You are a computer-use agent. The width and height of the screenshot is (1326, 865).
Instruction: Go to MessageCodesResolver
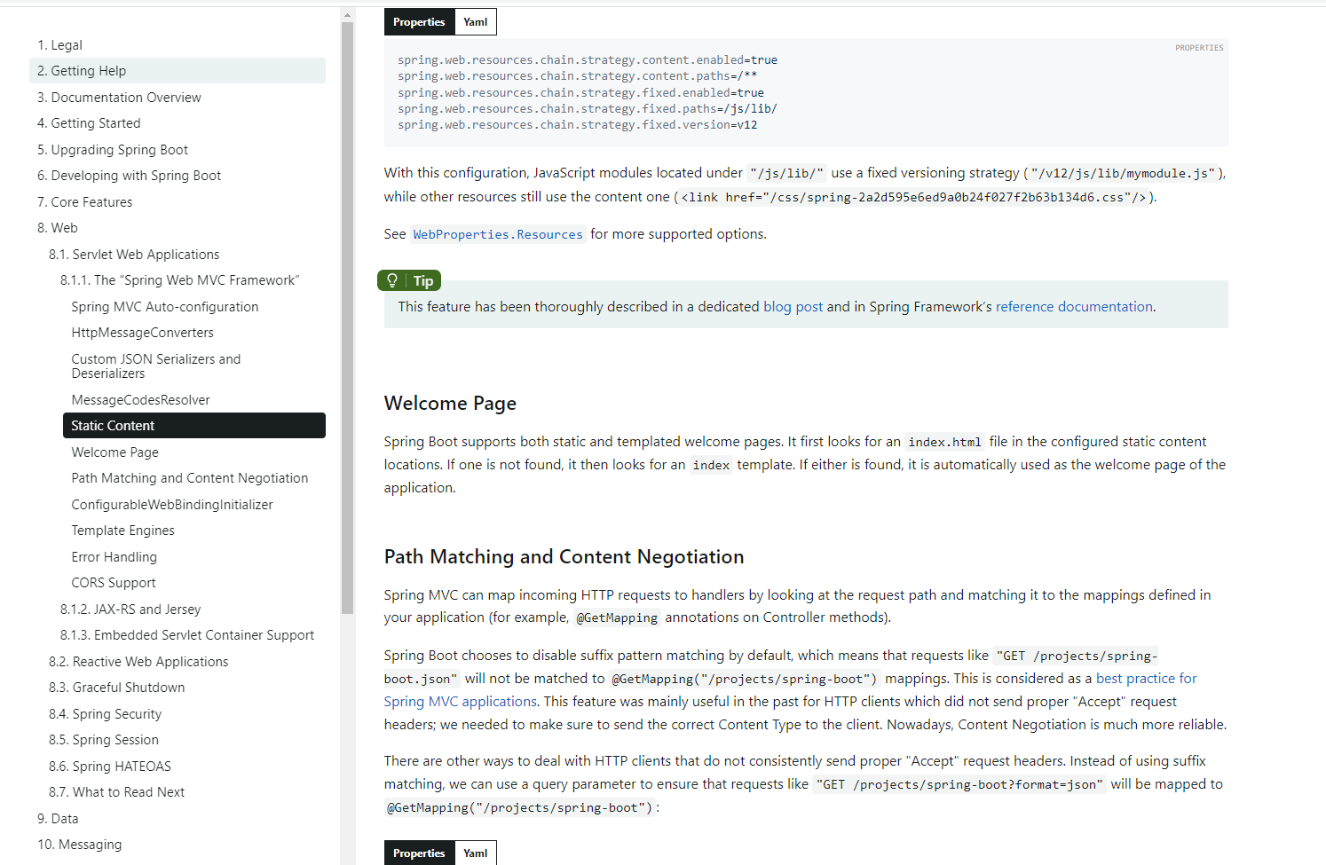141,400
